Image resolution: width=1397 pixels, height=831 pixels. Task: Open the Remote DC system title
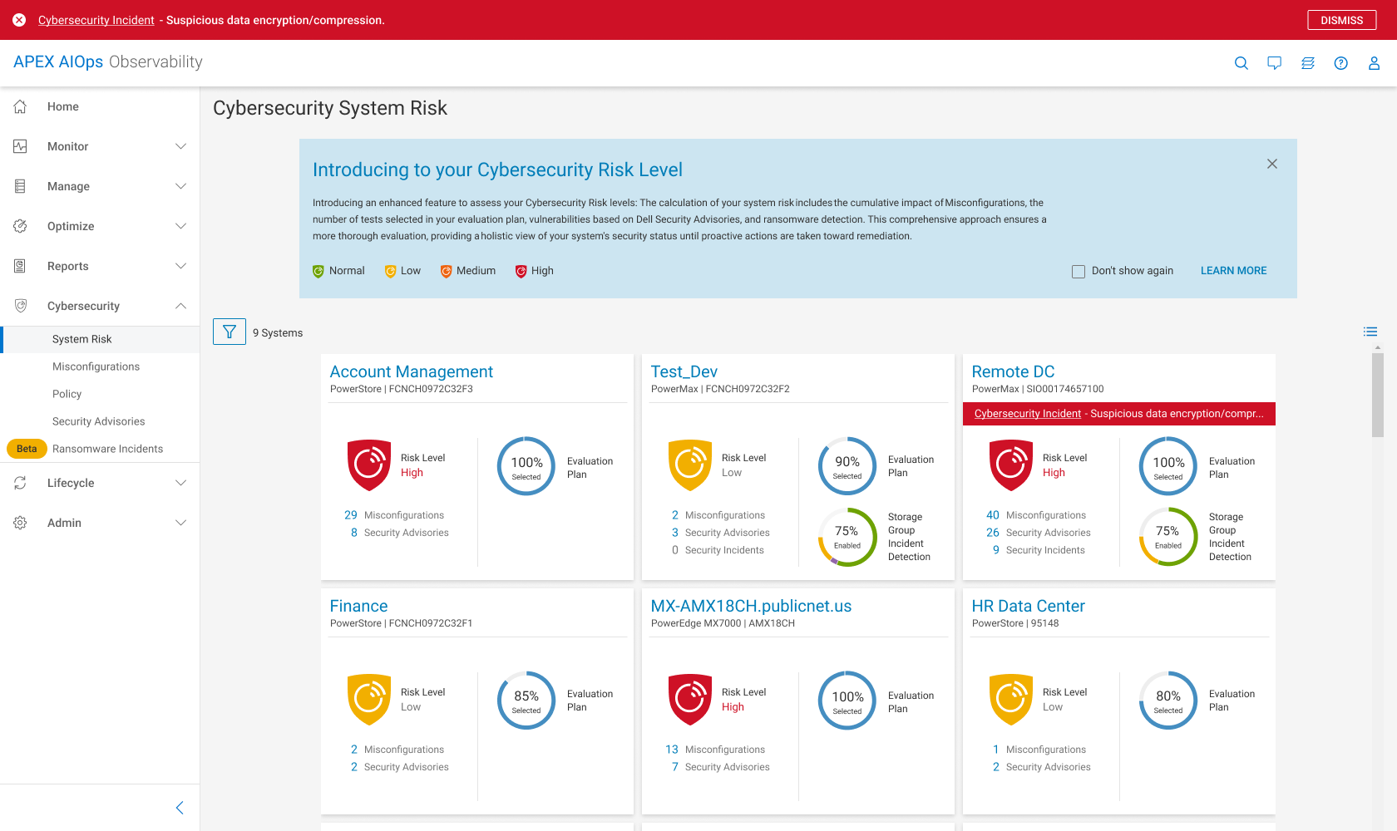(x=1013, y=371)
